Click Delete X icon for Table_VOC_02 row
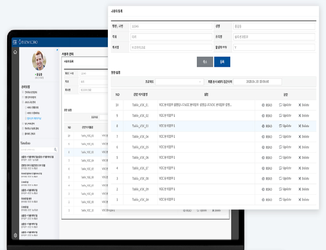 tap(300, 115)
